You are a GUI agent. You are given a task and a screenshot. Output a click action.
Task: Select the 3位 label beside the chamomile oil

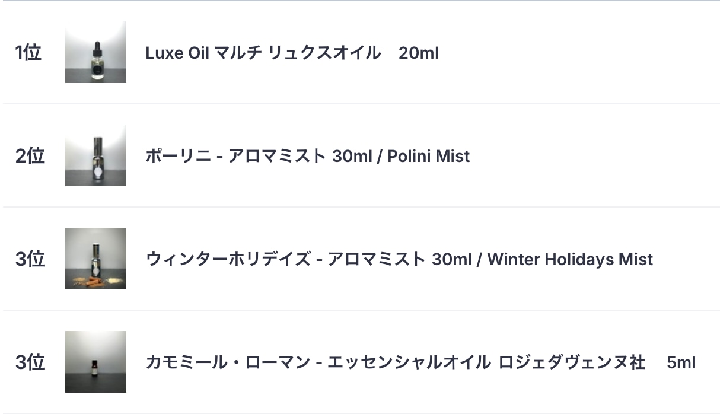[30, 362]
